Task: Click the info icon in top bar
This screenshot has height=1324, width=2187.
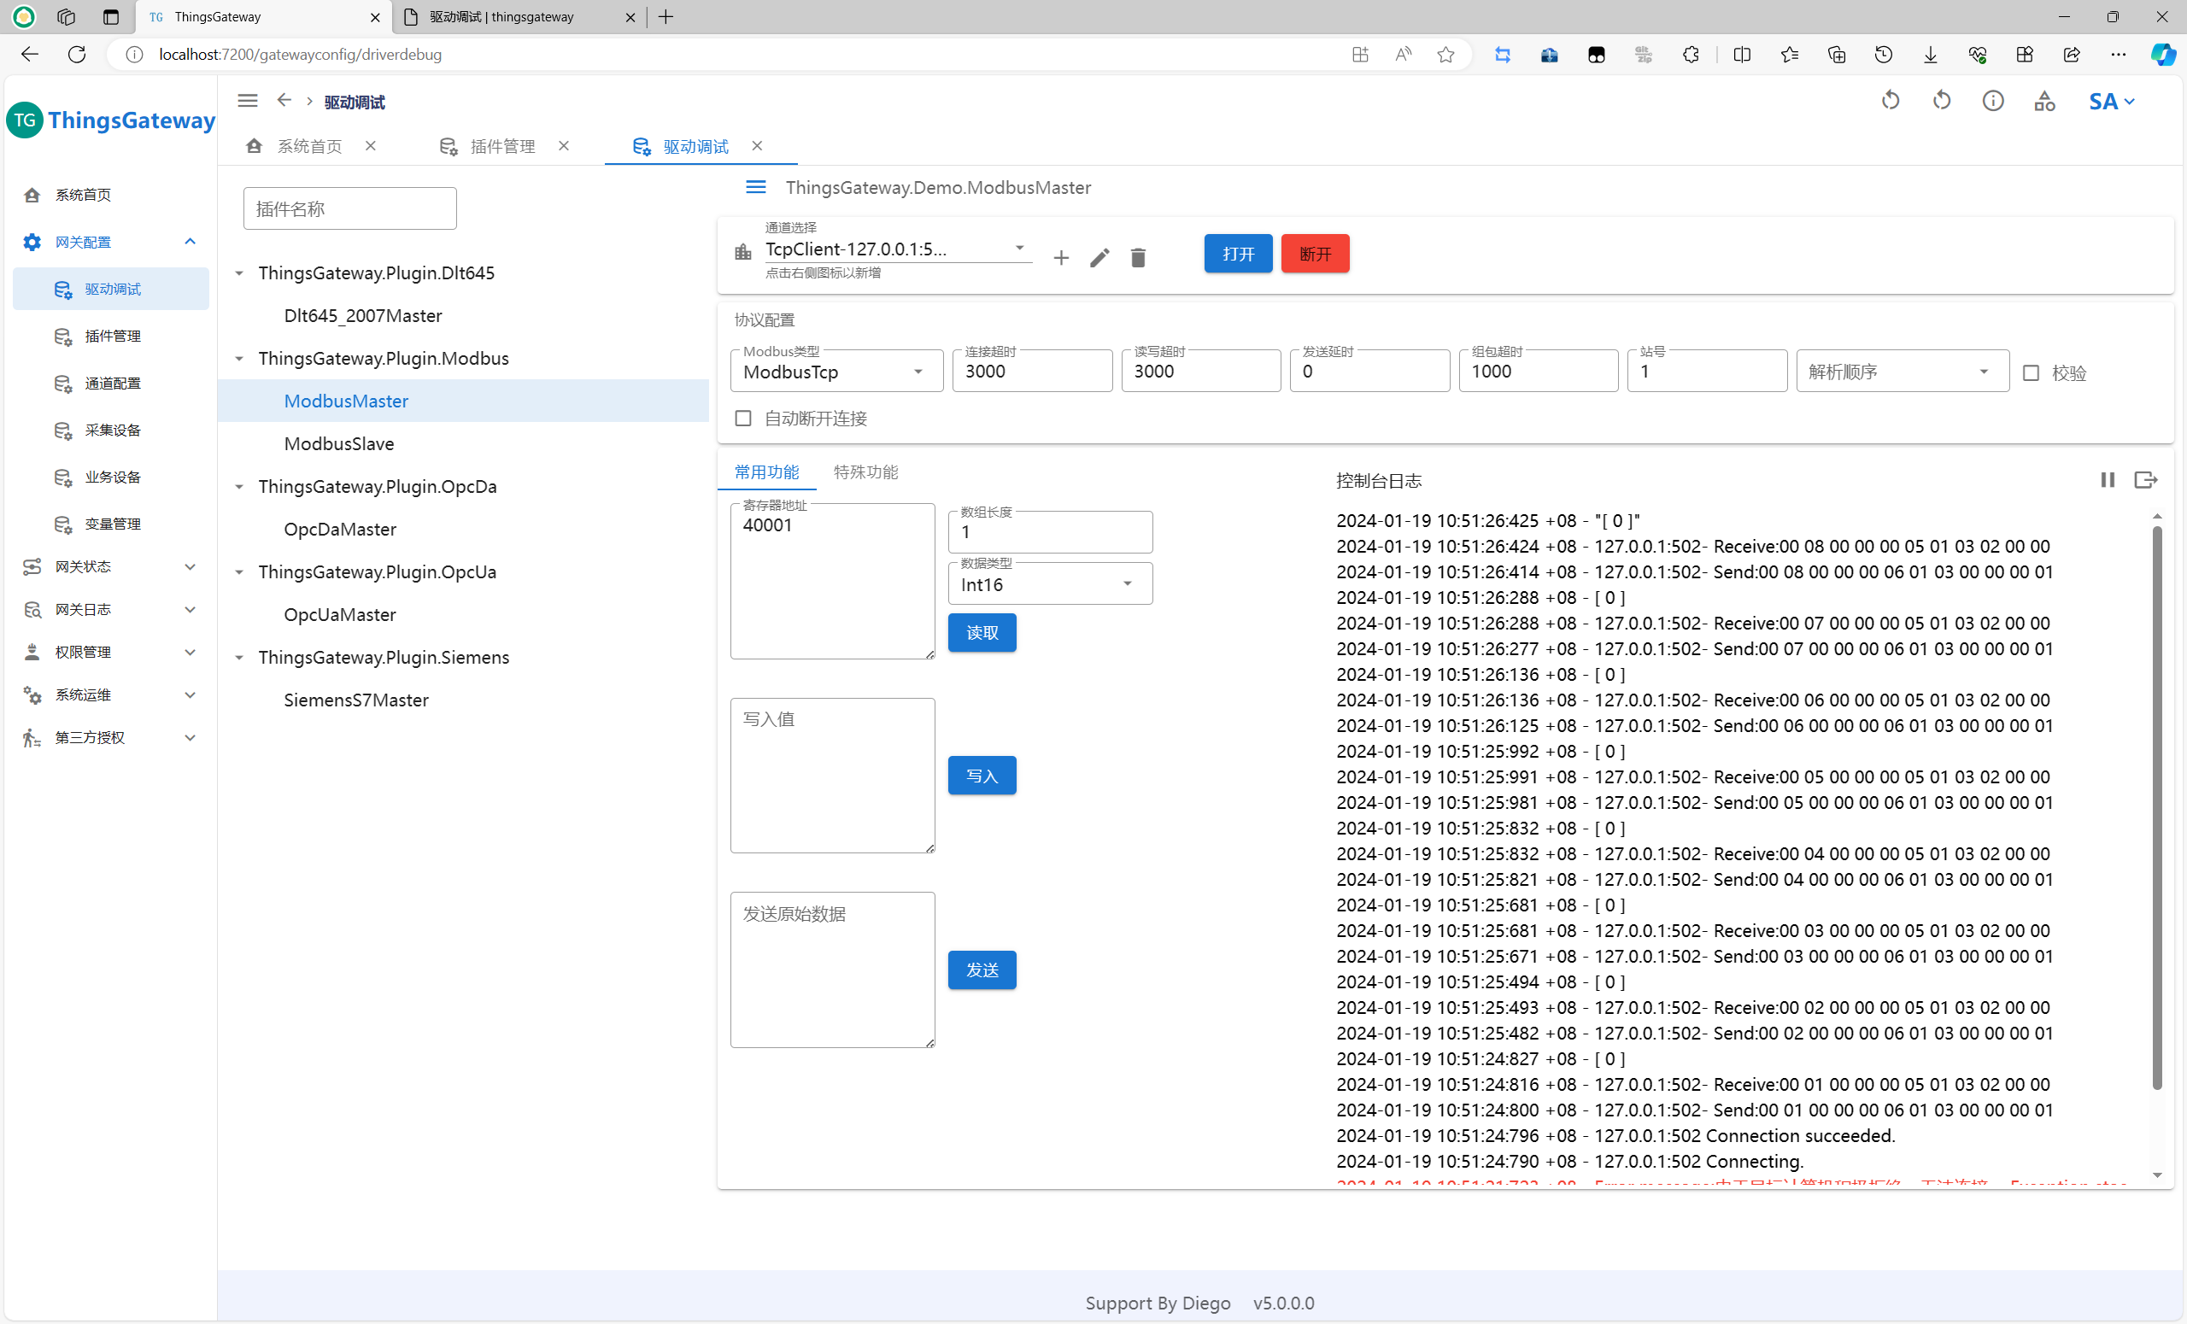Action: coord(1992,101)
